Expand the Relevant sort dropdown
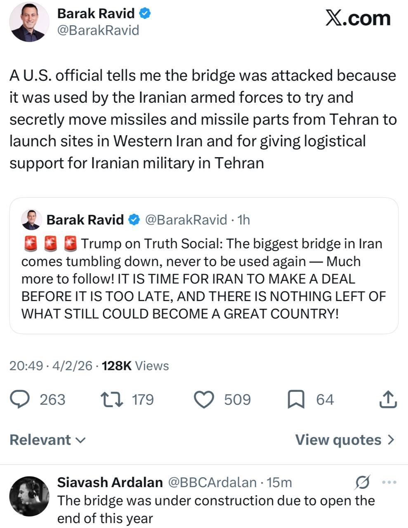This screenshot has width=408, height=528. click(47, 440)
